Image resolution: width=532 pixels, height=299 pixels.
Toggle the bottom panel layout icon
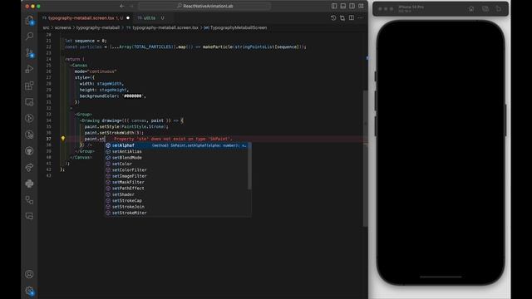click(x=343, y=6)
